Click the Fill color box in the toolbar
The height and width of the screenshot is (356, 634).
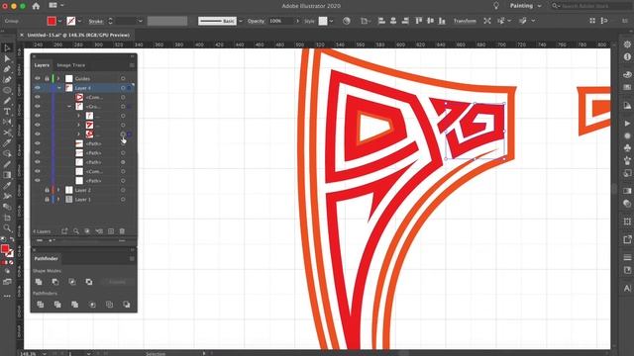[5, 249]
